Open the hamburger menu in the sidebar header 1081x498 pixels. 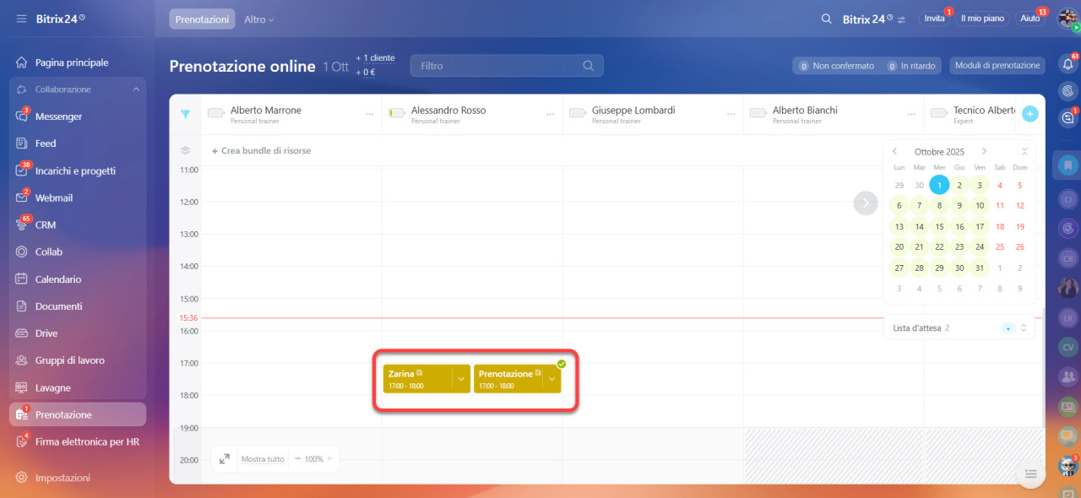pos(21,19)
